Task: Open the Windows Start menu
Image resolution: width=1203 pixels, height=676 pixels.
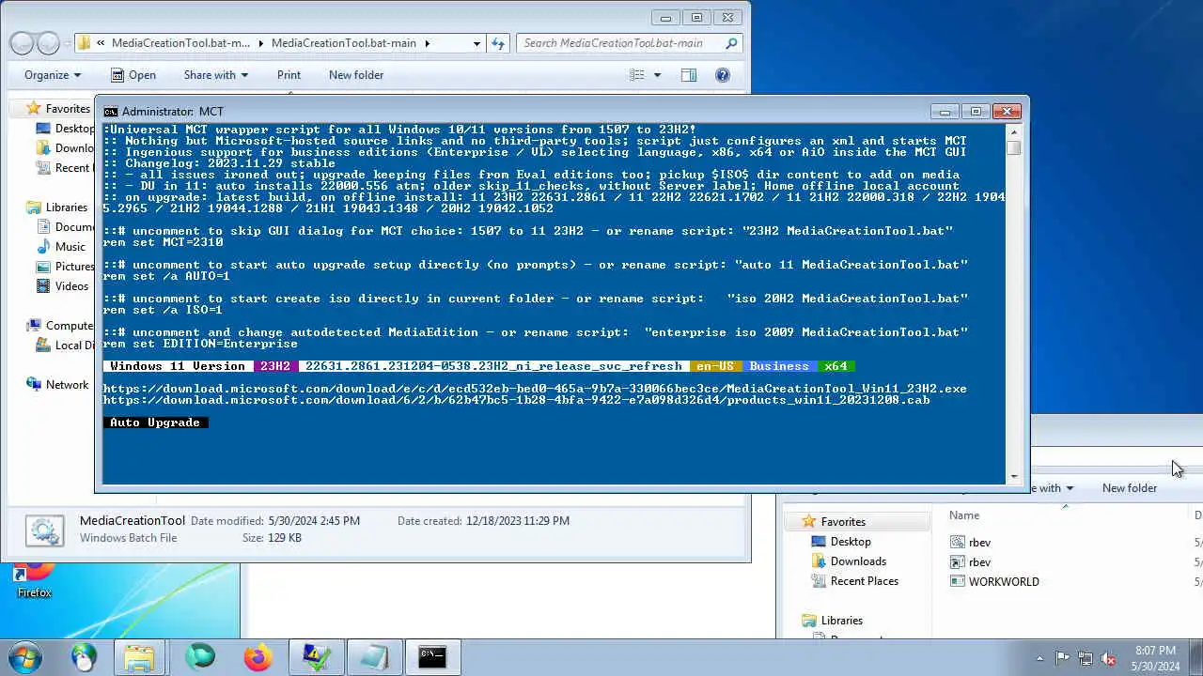Action: click(24, 657)
